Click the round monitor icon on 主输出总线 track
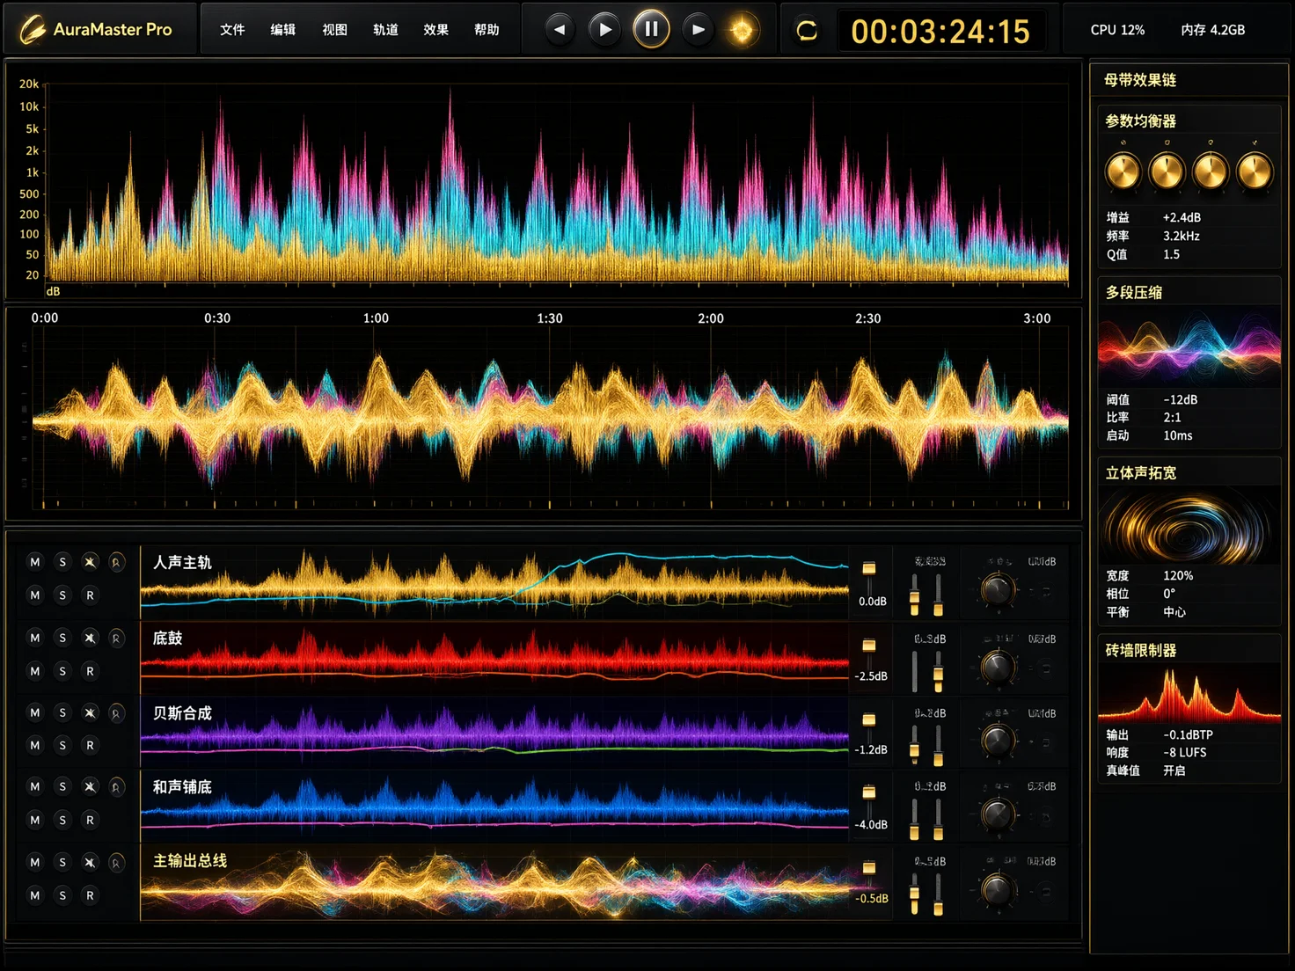The height and width of the screenshot is (971, 1295). click(116, 863)
